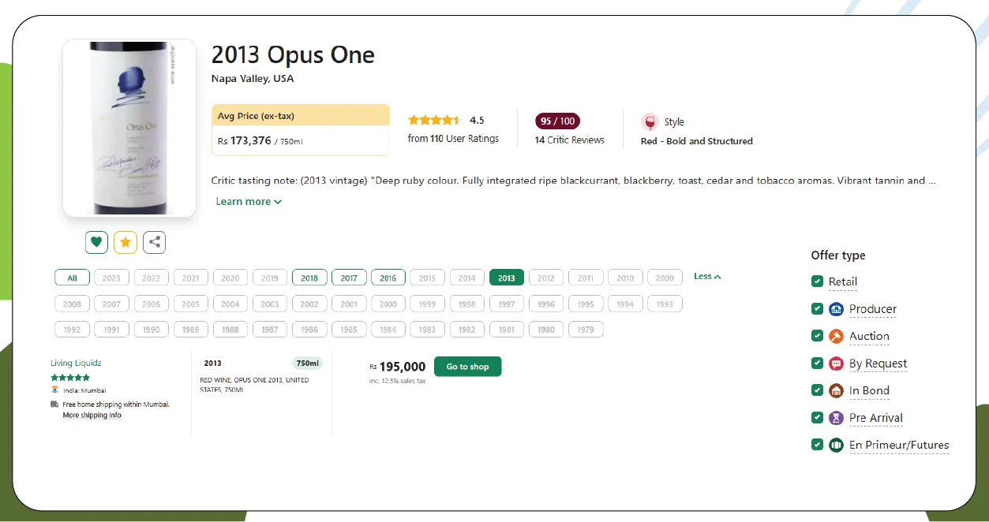The height and width of the screenshot is (522, 989).
Task: Click the green heart favorite icon
Action: [96, 242]
